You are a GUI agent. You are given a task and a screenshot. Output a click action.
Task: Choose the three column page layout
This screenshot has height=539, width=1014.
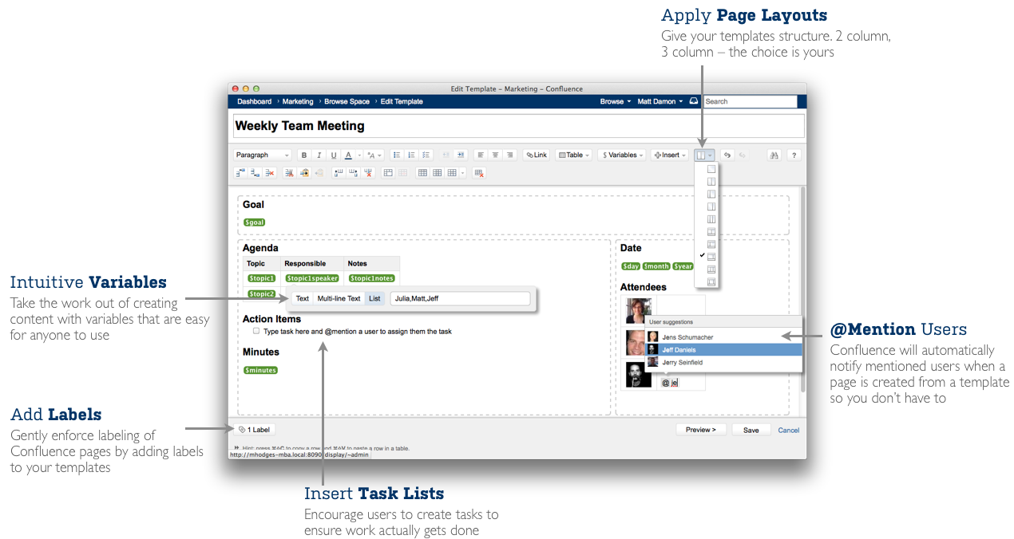pyautogui.click(x=711, y=219)
